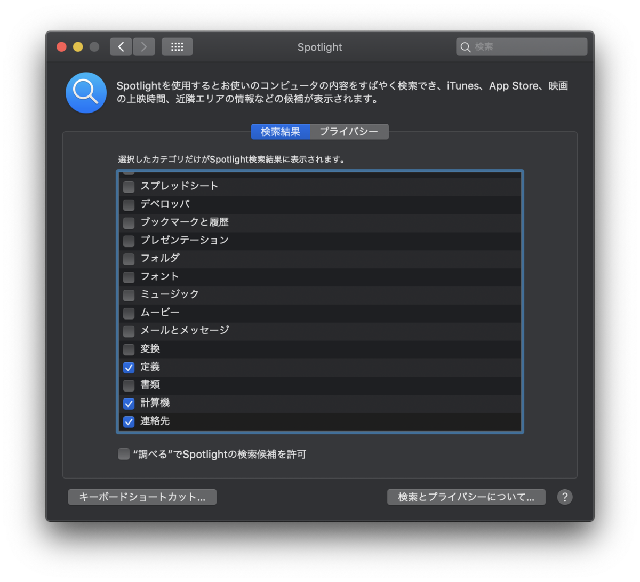Viewport: 640px width, 582px height.
Task: Select the ミュージック row label
Action: click(x=170, y=295)
